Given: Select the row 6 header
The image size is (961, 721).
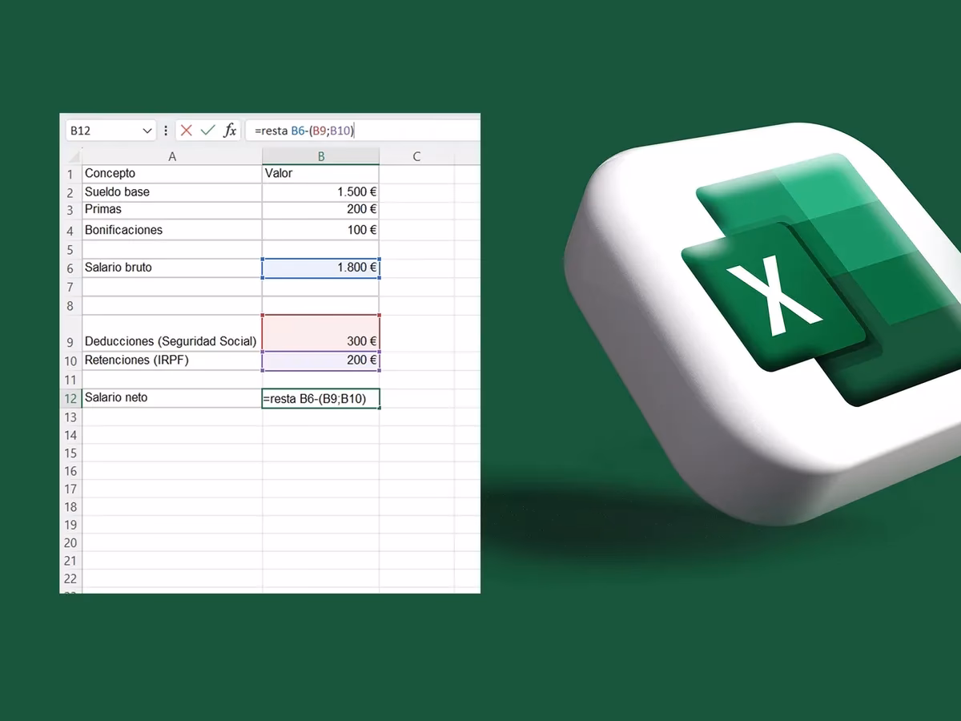Looking at the screenshot, I should (x=70, y=269).
